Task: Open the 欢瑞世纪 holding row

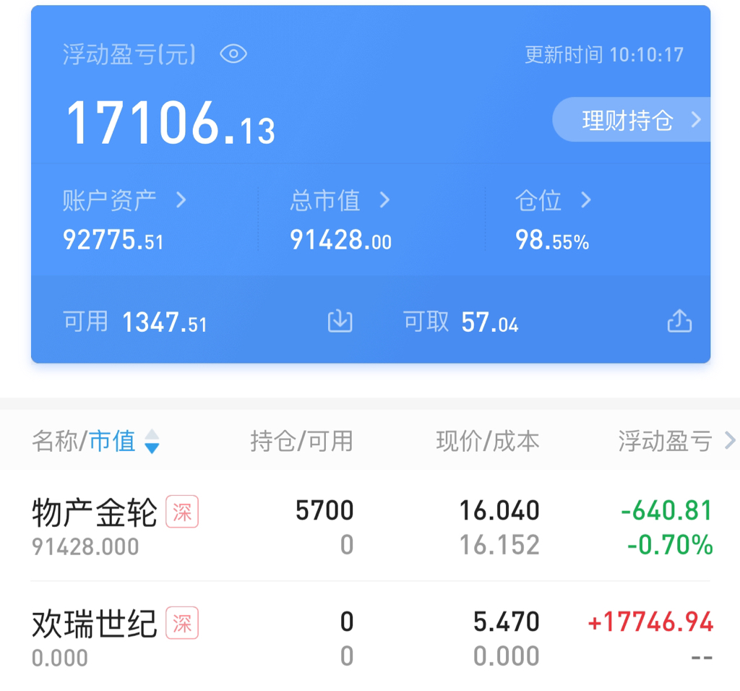Action: pyautogui.click(x=371, y=638)
